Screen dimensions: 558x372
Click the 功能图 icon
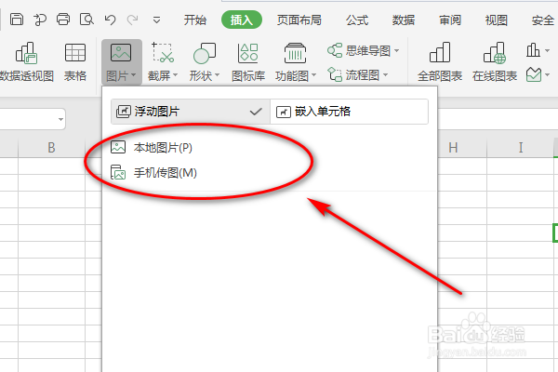pyautogui.click(x=295, y=53)
